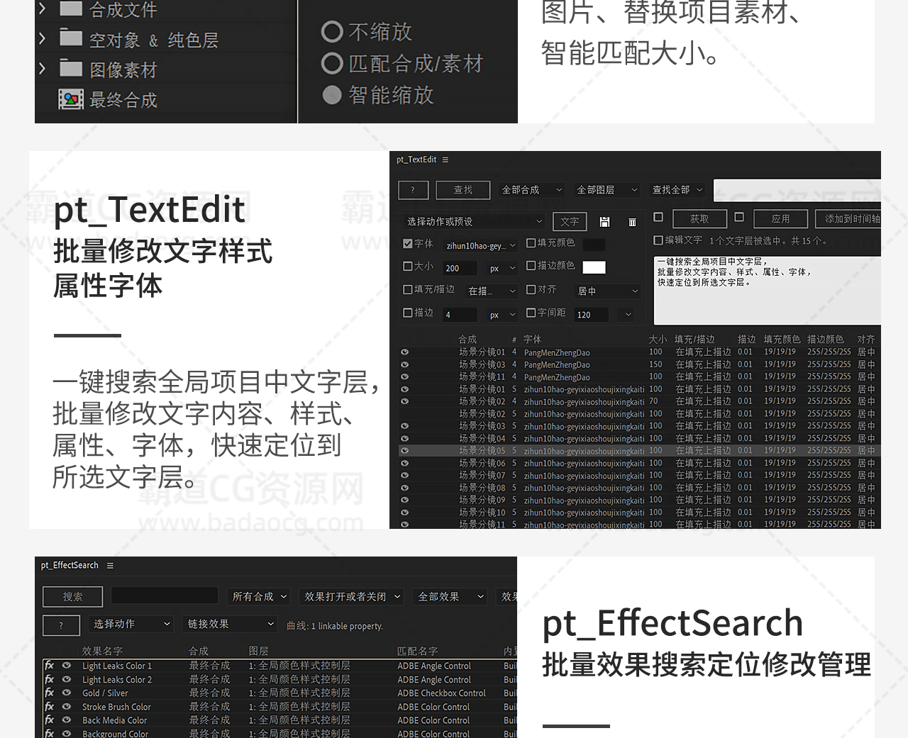
Task: Open the pt_EffectSearch panel menu icon
Action: (110, 566)
